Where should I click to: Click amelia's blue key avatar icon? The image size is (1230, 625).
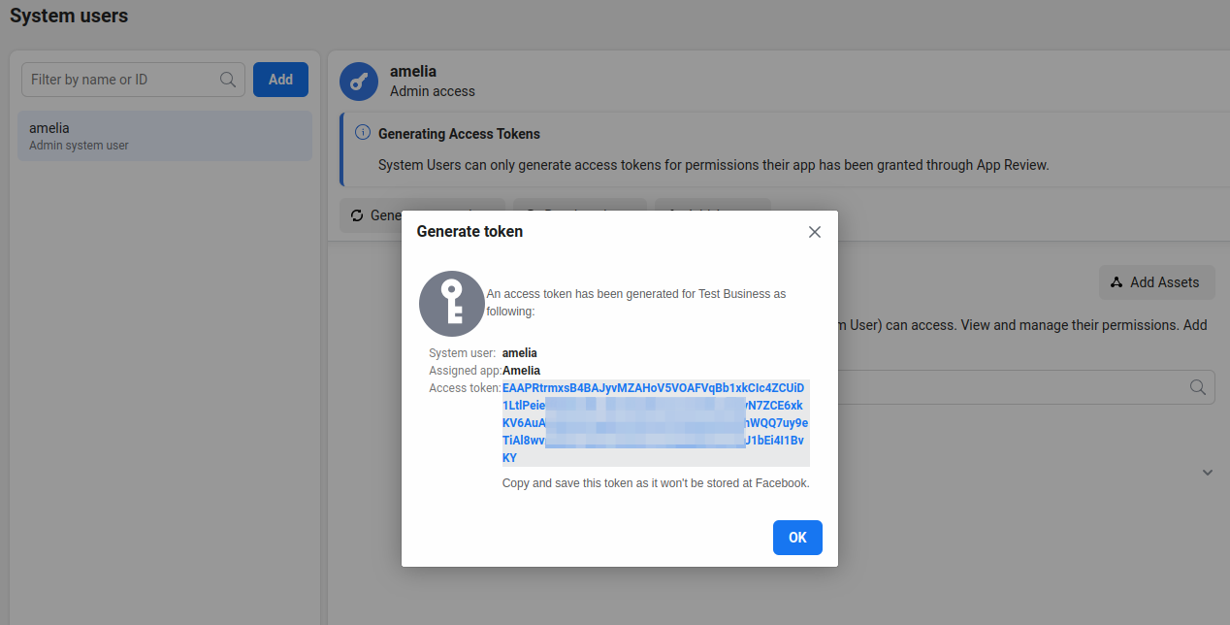[x=359, y=82]
